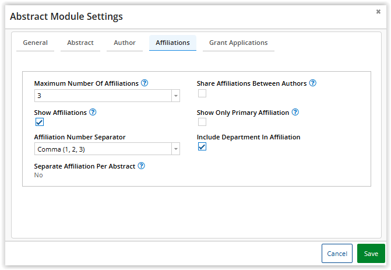Open Maximum Number Of Affiliations dropdown arrow
Screen dimensions: 391x270
(x=175, y=96)
